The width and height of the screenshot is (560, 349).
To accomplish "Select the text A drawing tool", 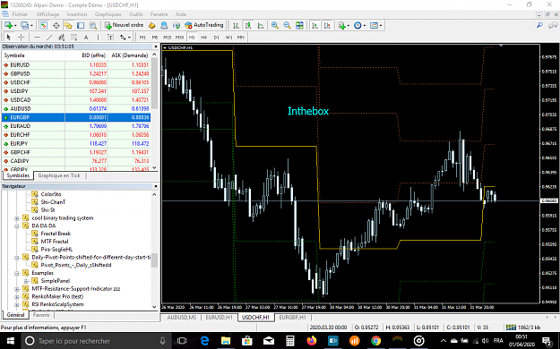I will pos(86,37).
